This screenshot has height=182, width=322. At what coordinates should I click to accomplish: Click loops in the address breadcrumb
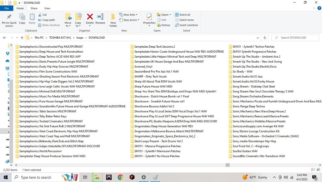point(80,38)
